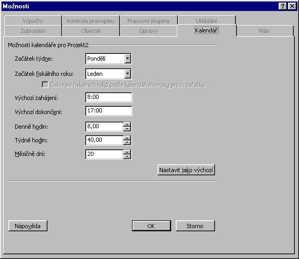This screenshot has height=259, width=299.
Task: Click the Výchozí zahájení time field
Action: [109, 97]
